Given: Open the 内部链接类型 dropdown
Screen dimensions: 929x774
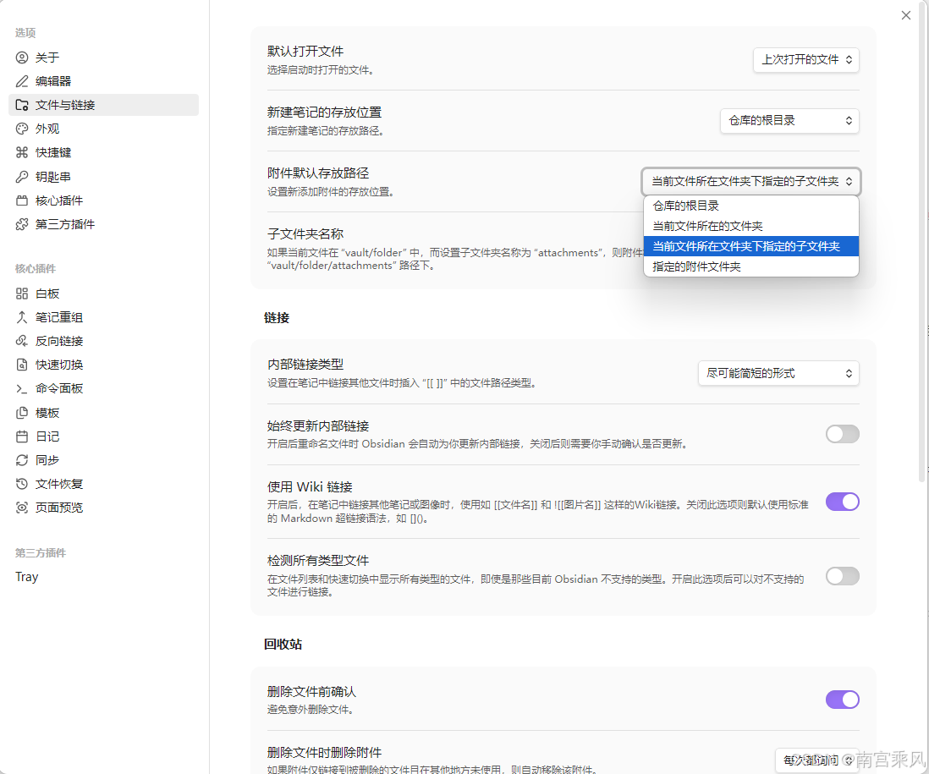Looking at the screenshot, I should [x=778, y=373].
